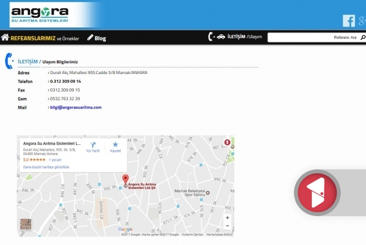This screenshot has width=366, height=245.
Task: Open the Blog menu item
Action: [x=100, y=39]
